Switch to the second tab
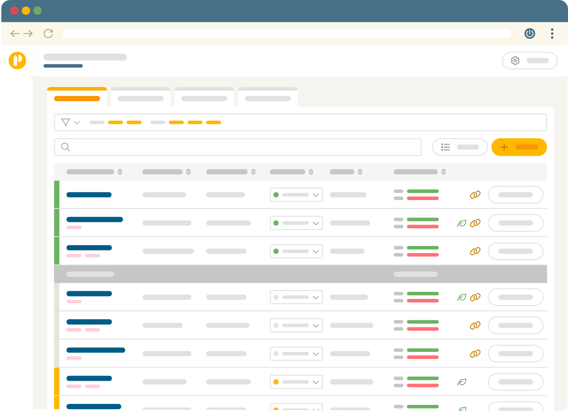Viewport: 568px width, 411px height. (141, 98)
